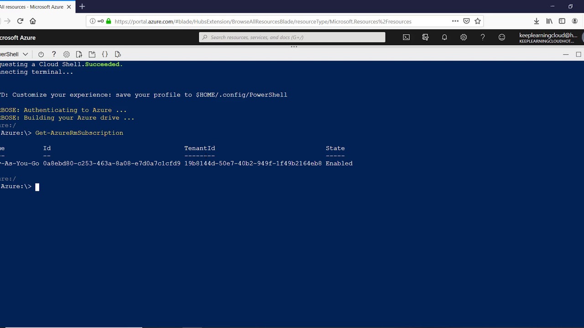Click the subscription Id 0a8ebd80 value
Viewport: 584px width, 328px height.
pos(112,164)
